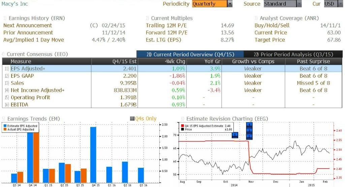The width and height of the screenshot is (345, 187).
Task: Select the EPS GAAP measure row
Action: (172, 76)
